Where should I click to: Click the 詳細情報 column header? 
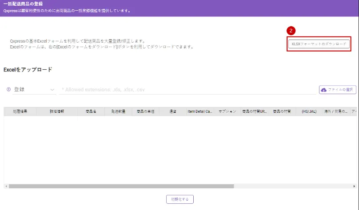[x=57, y=111]
